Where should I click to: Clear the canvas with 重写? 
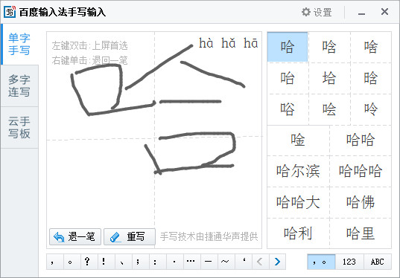click(130, 237)
